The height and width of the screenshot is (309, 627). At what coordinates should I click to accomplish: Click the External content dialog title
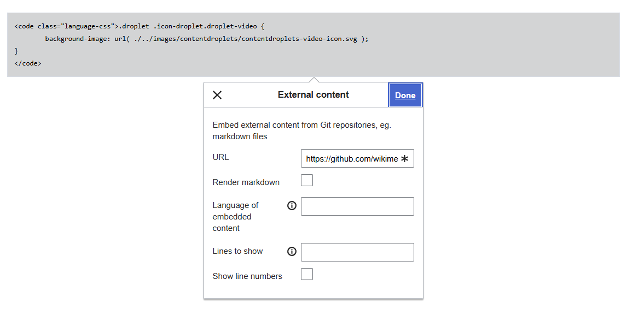tap(313, 95)
